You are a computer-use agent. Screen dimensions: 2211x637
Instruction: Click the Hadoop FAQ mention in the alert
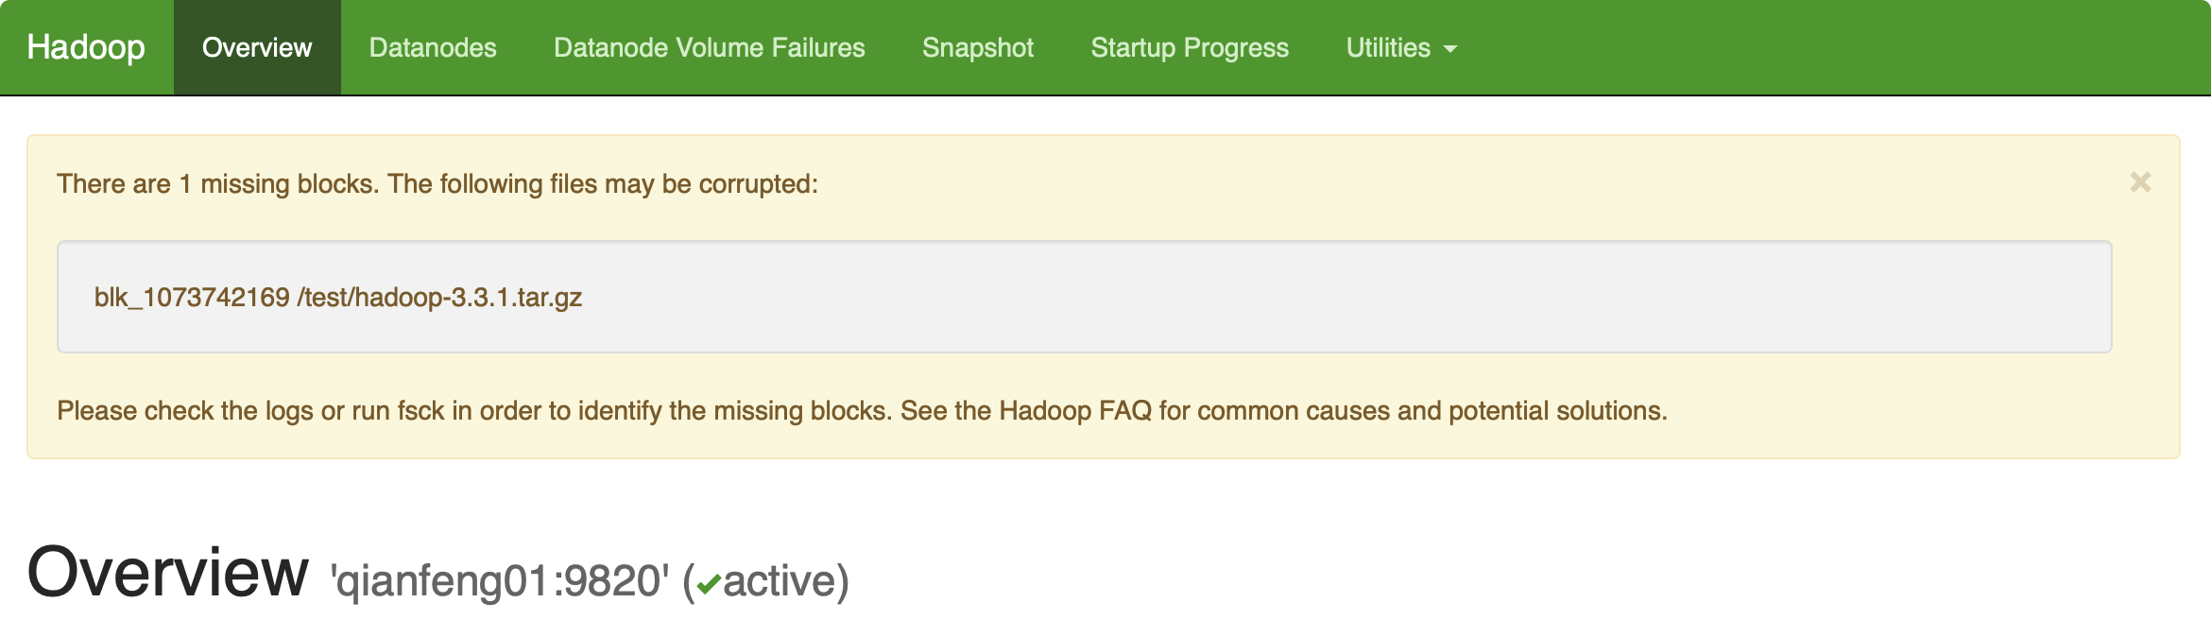[x=1075, y=411]
